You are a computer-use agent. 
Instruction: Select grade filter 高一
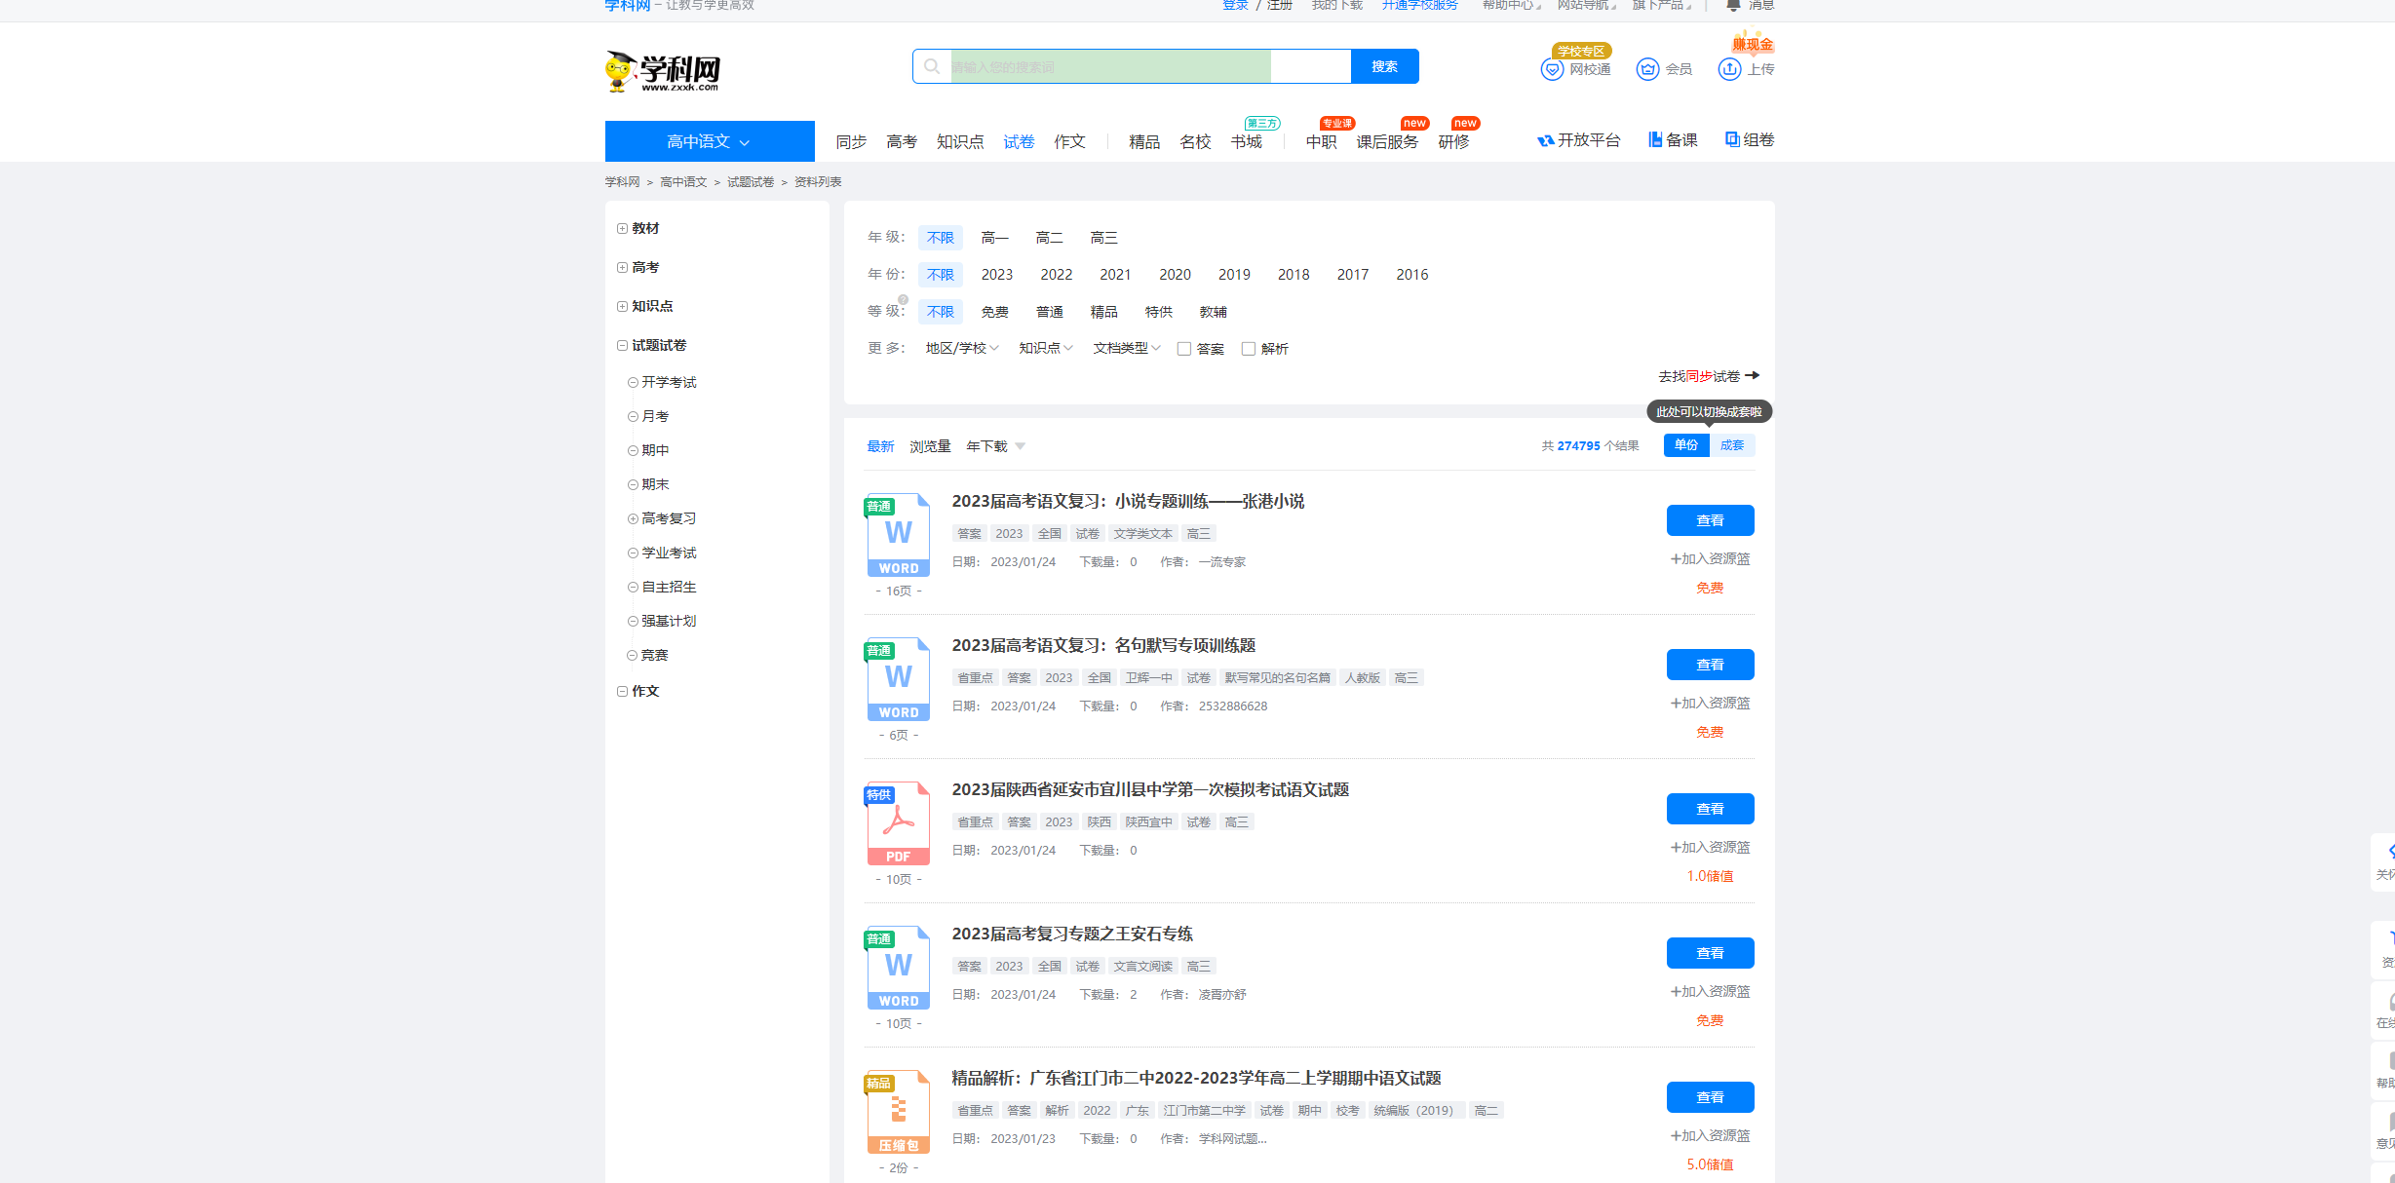click(x=994, y=238)
